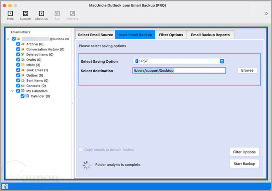Uncheck the Calendar (0) checkbox
The width and height of the screenshot is (272, 191).
[x=22, y=96]
